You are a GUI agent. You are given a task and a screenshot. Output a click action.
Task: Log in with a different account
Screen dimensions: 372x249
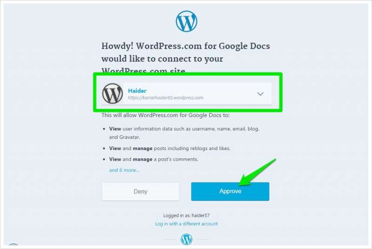coord(186,224)
